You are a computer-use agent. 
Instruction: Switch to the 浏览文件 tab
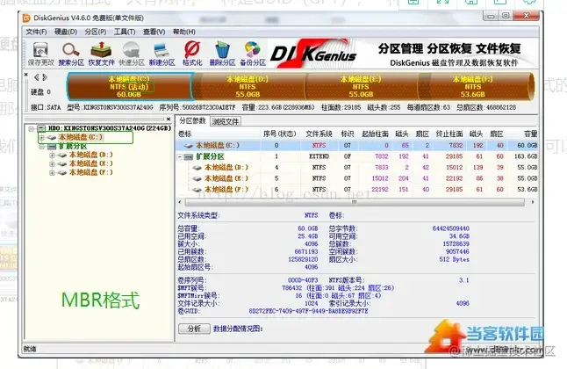click(226, 121)
